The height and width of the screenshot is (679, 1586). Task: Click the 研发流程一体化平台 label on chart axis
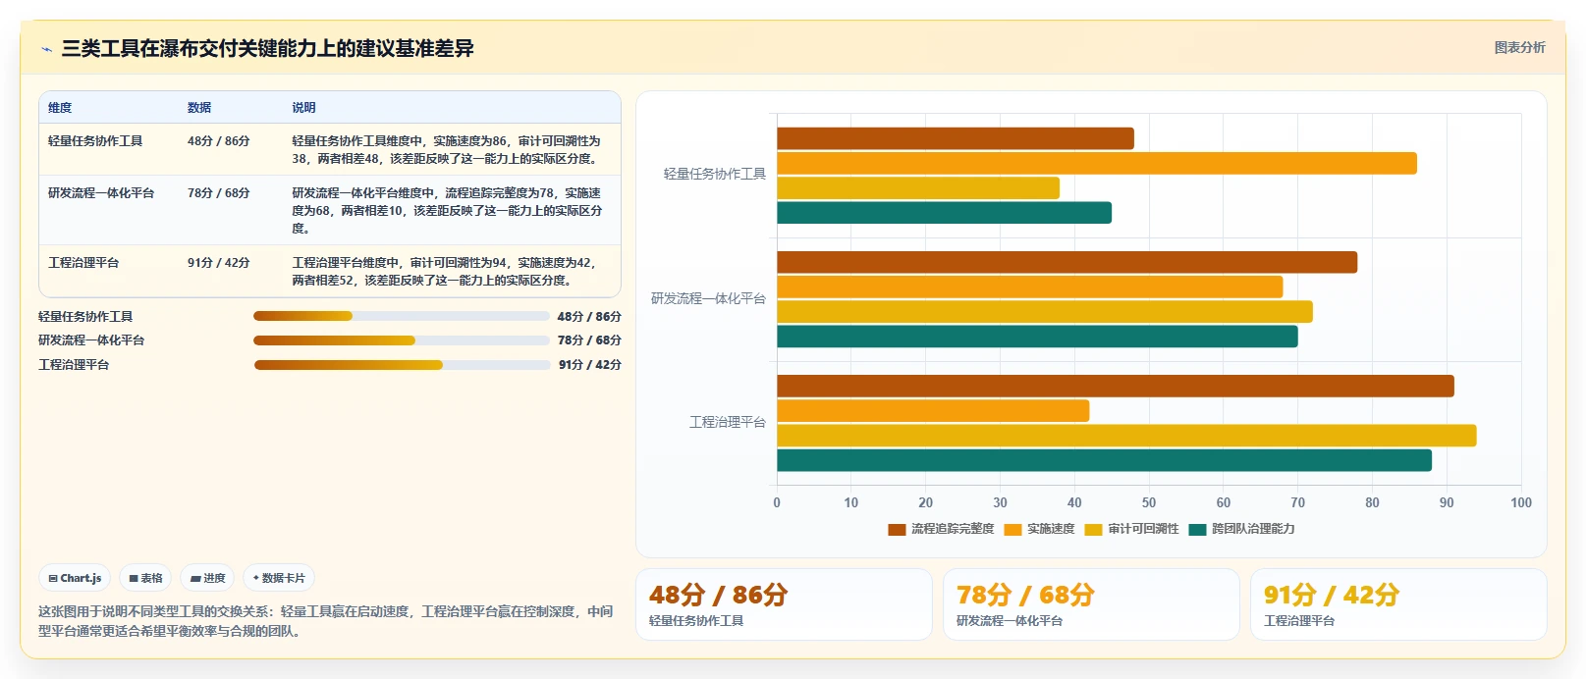click(x=709, y=298)
